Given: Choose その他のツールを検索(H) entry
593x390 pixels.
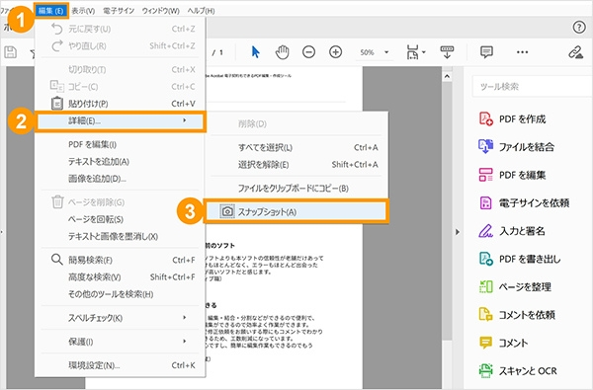Looking at the screenshot, I should (x=121, y=294).
